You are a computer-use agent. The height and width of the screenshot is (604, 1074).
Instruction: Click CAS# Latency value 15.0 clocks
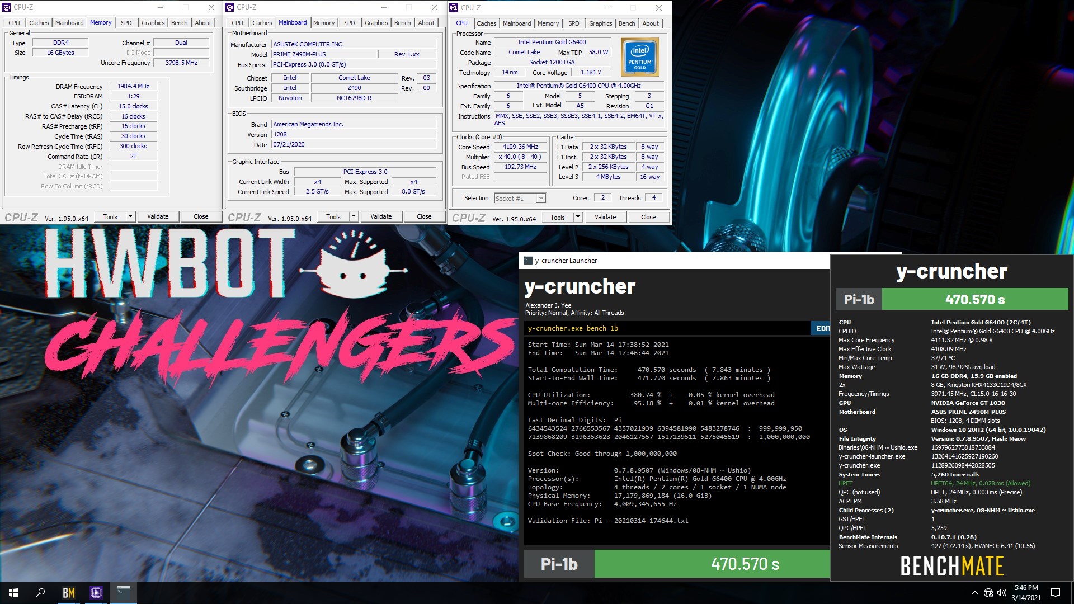point(133,106)
